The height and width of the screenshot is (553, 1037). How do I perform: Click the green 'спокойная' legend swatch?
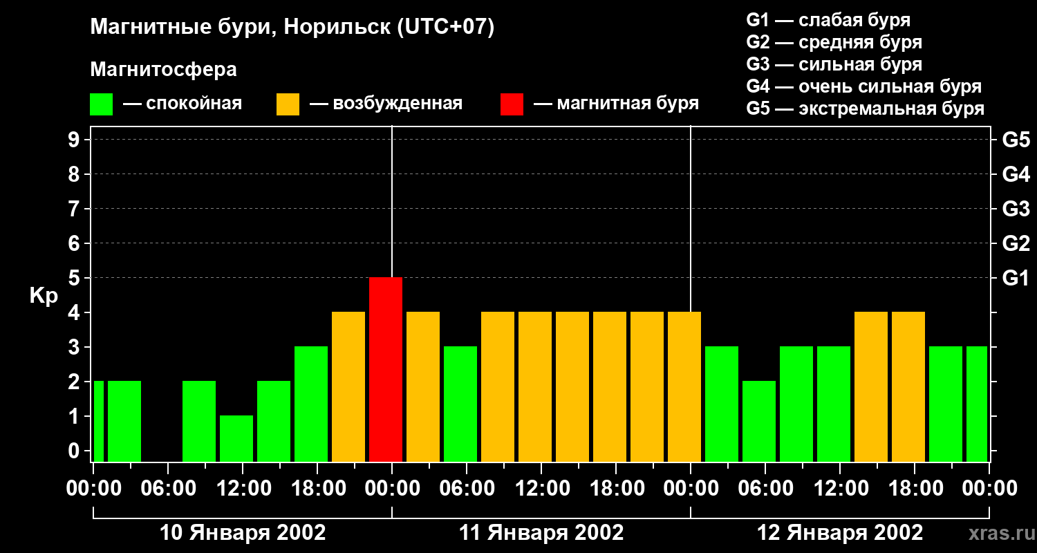point(101,104)
